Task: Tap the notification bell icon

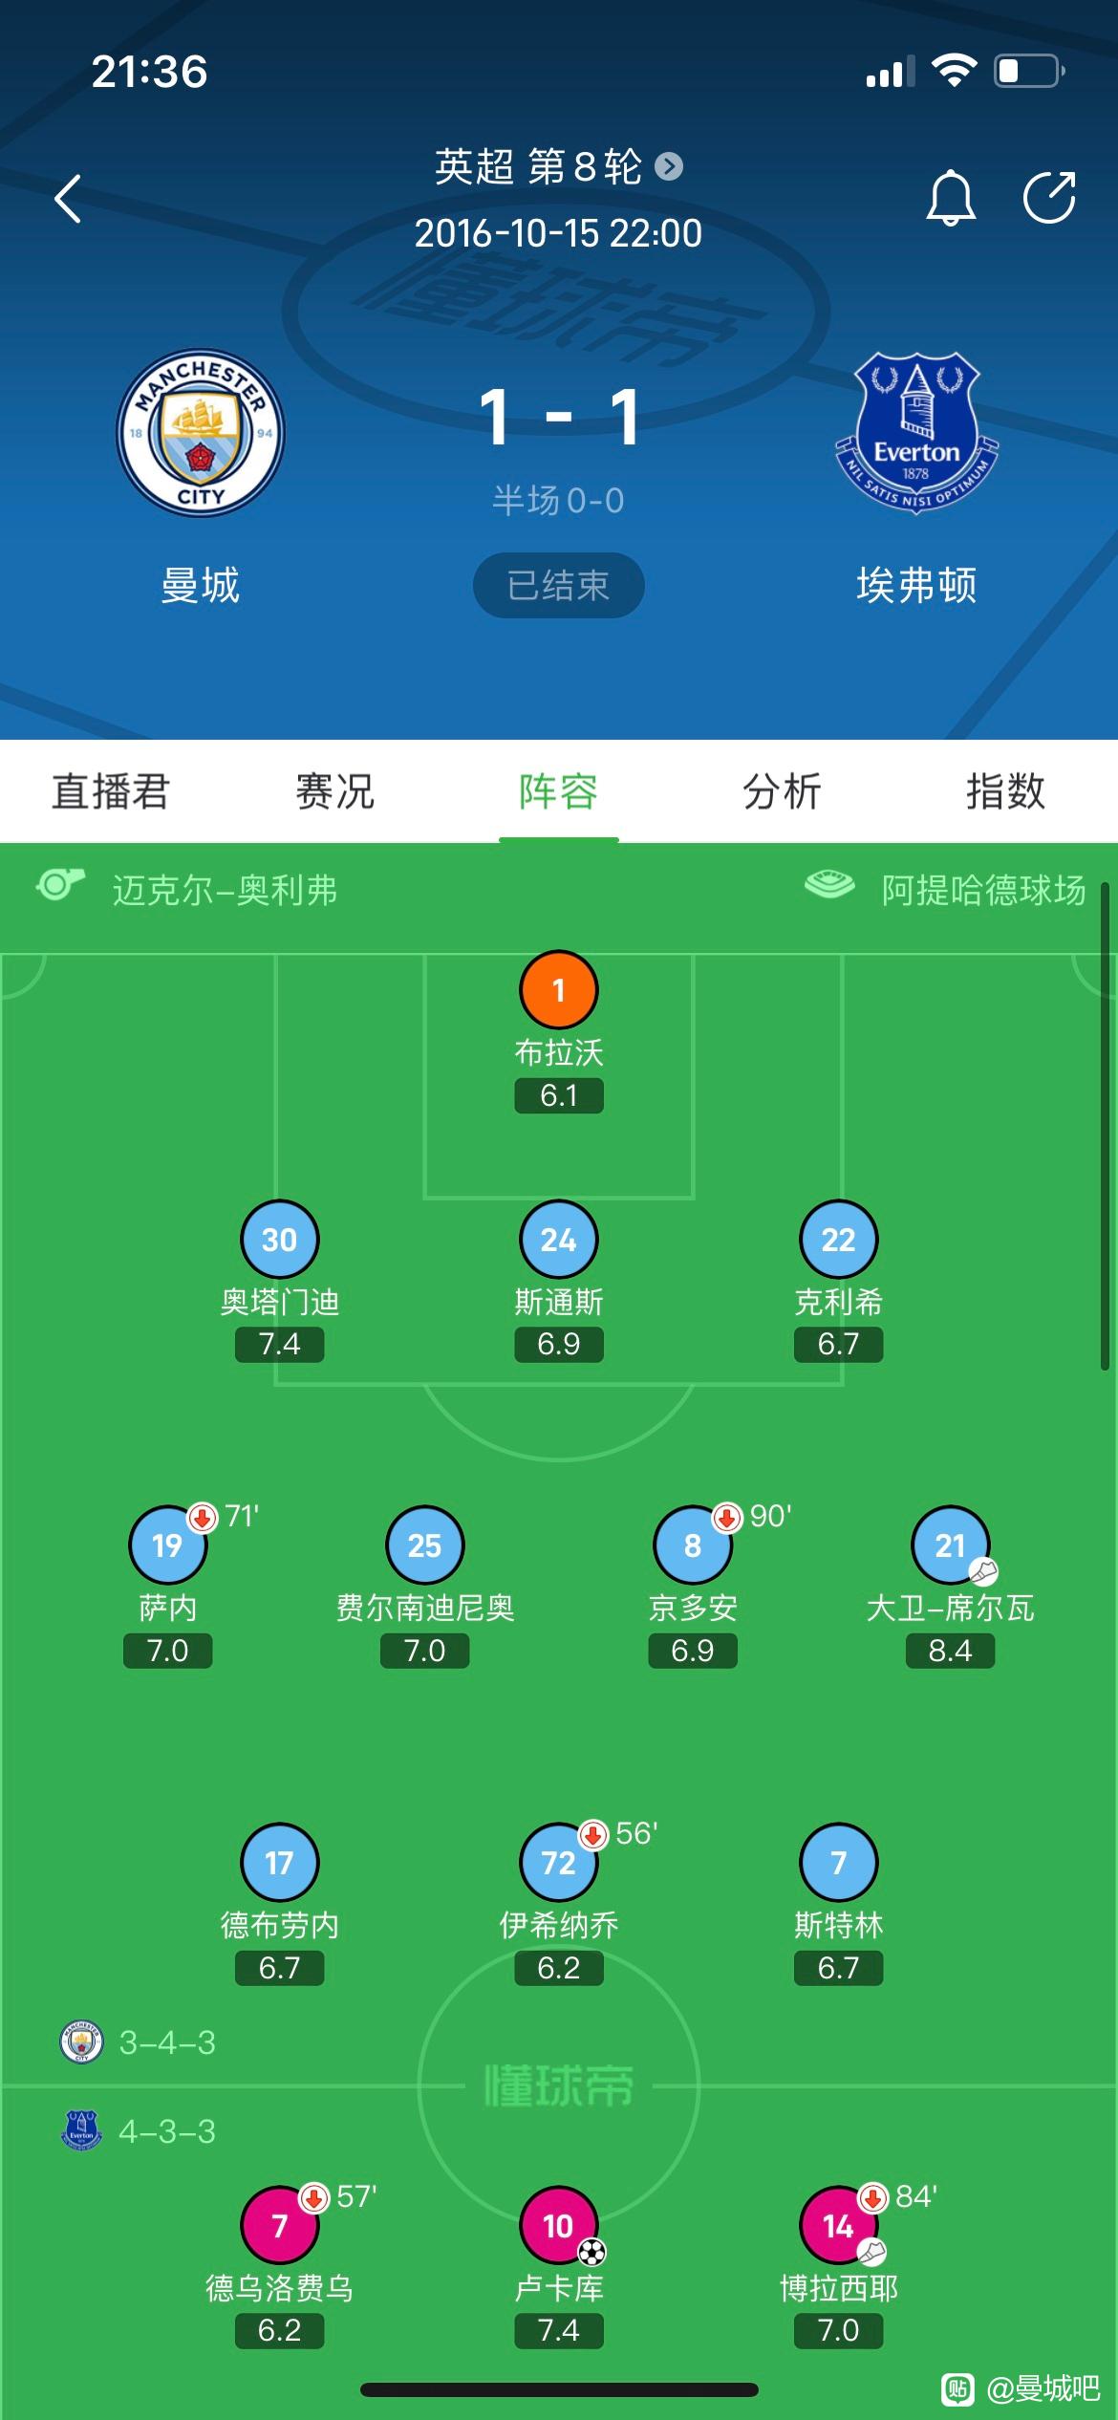Action: (951, 198)
